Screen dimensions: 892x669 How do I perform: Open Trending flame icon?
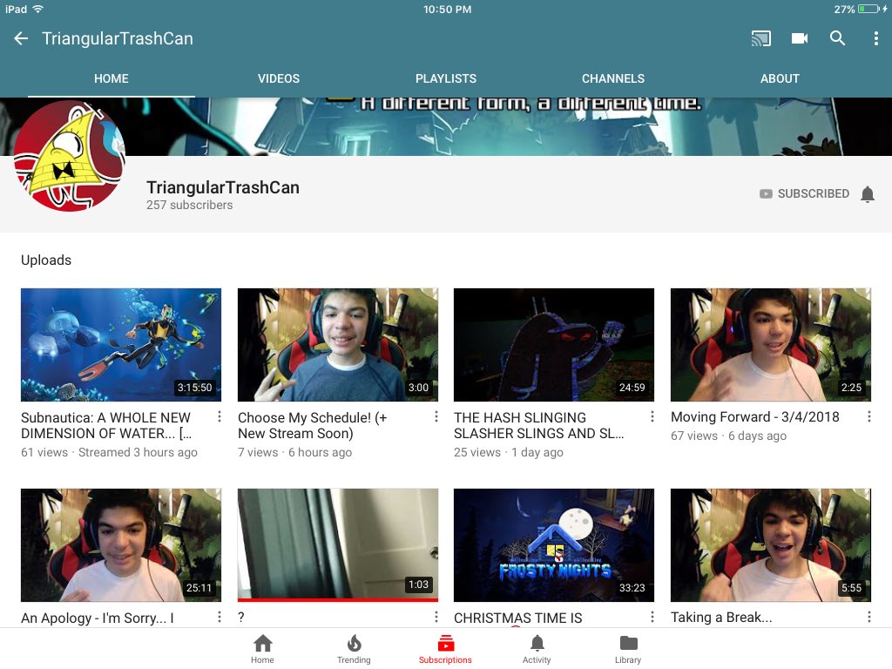click(x=354, y=649)
